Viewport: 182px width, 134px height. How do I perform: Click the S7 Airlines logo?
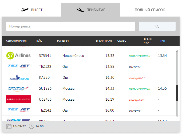tap(18, 56)
